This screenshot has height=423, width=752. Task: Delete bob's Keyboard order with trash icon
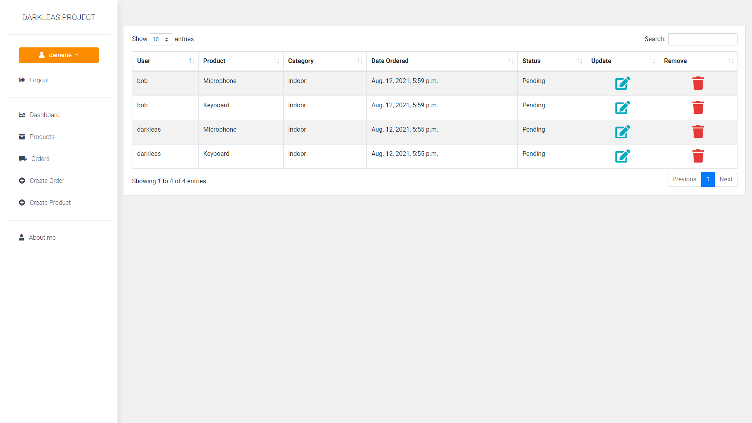pos(698,108)
